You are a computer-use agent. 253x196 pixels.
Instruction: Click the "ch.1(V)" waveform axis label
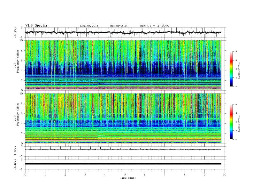pyautogui.click(x=15, y=32)
